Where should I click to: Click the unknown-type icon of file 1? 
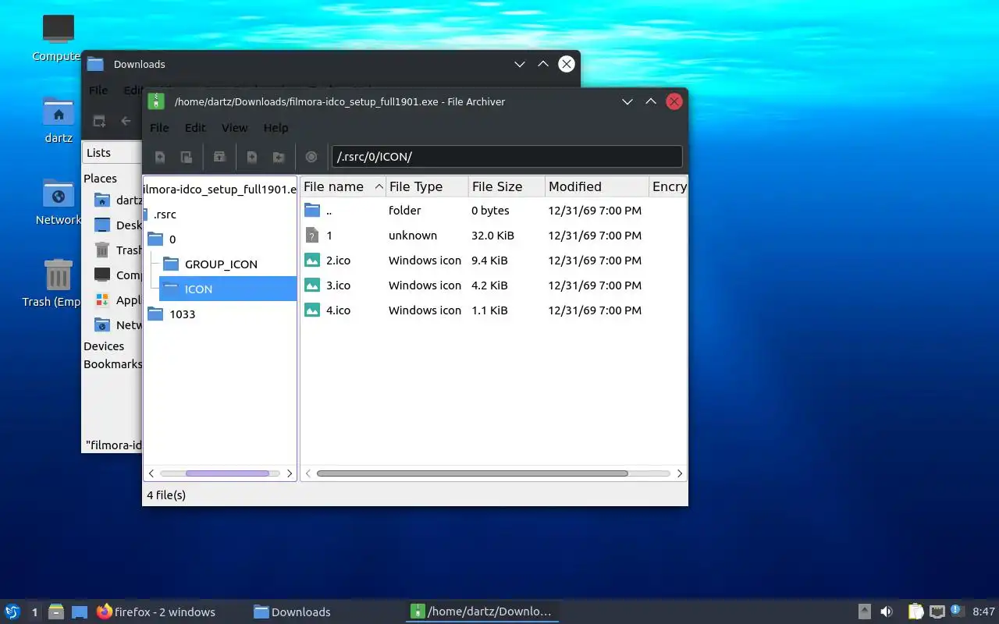point(312,235)
